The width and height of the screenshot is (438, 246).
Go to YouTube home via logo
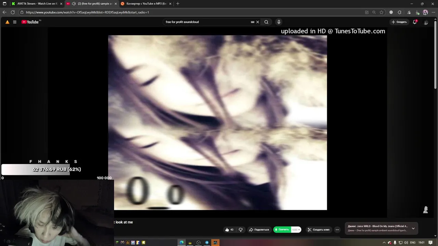tap(30, 22)
